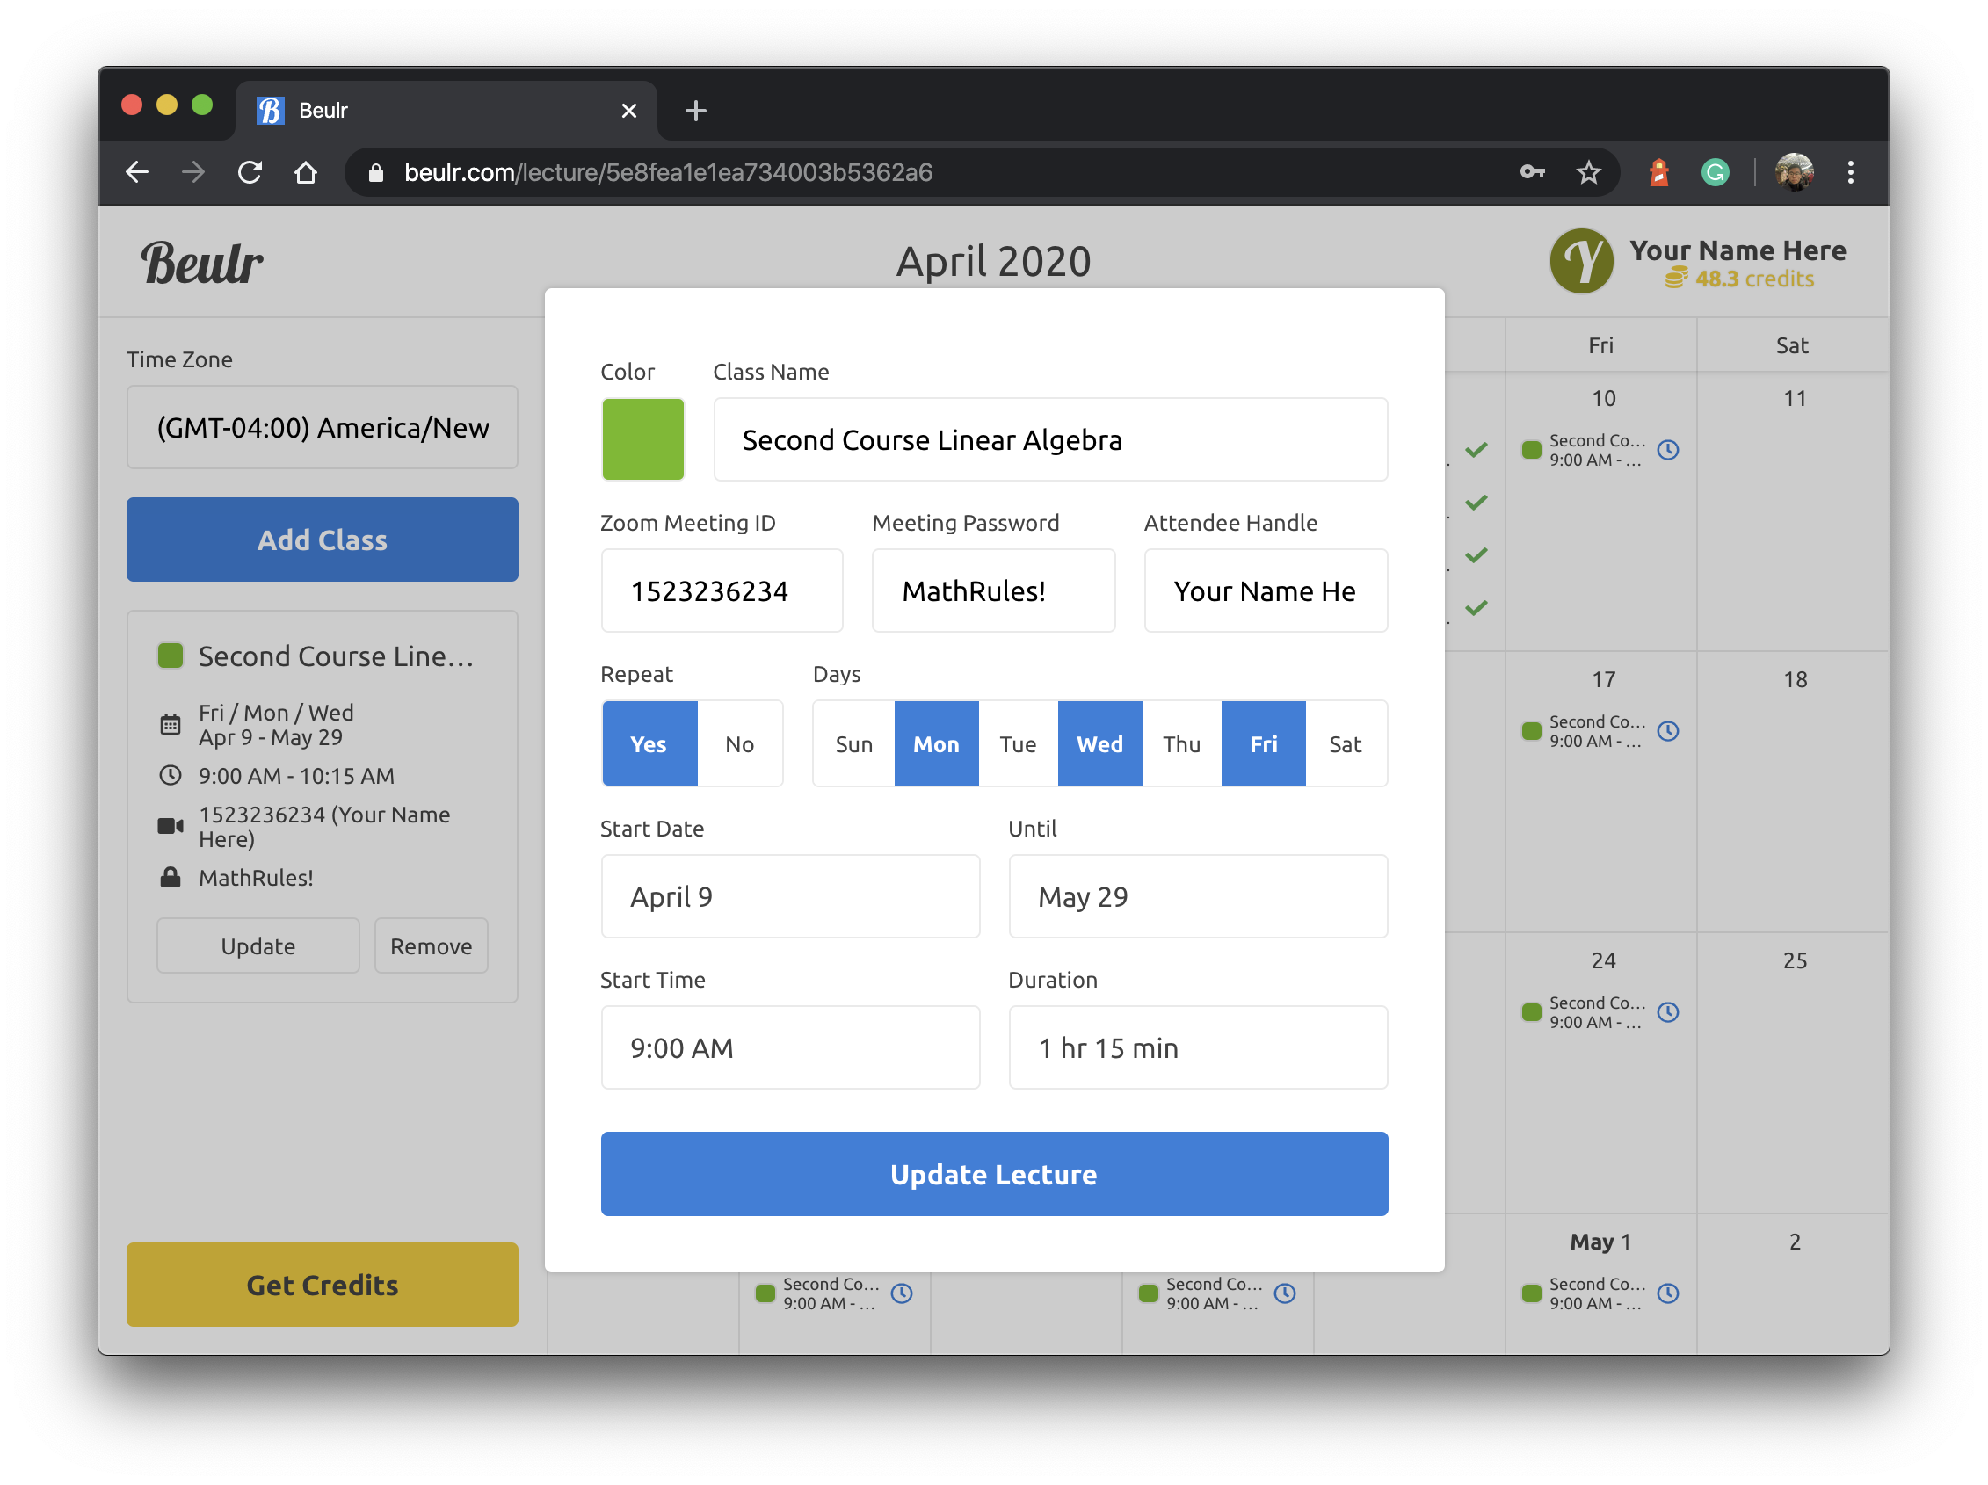Click the clock icon on April 10 lecture

coord(1668,450)
